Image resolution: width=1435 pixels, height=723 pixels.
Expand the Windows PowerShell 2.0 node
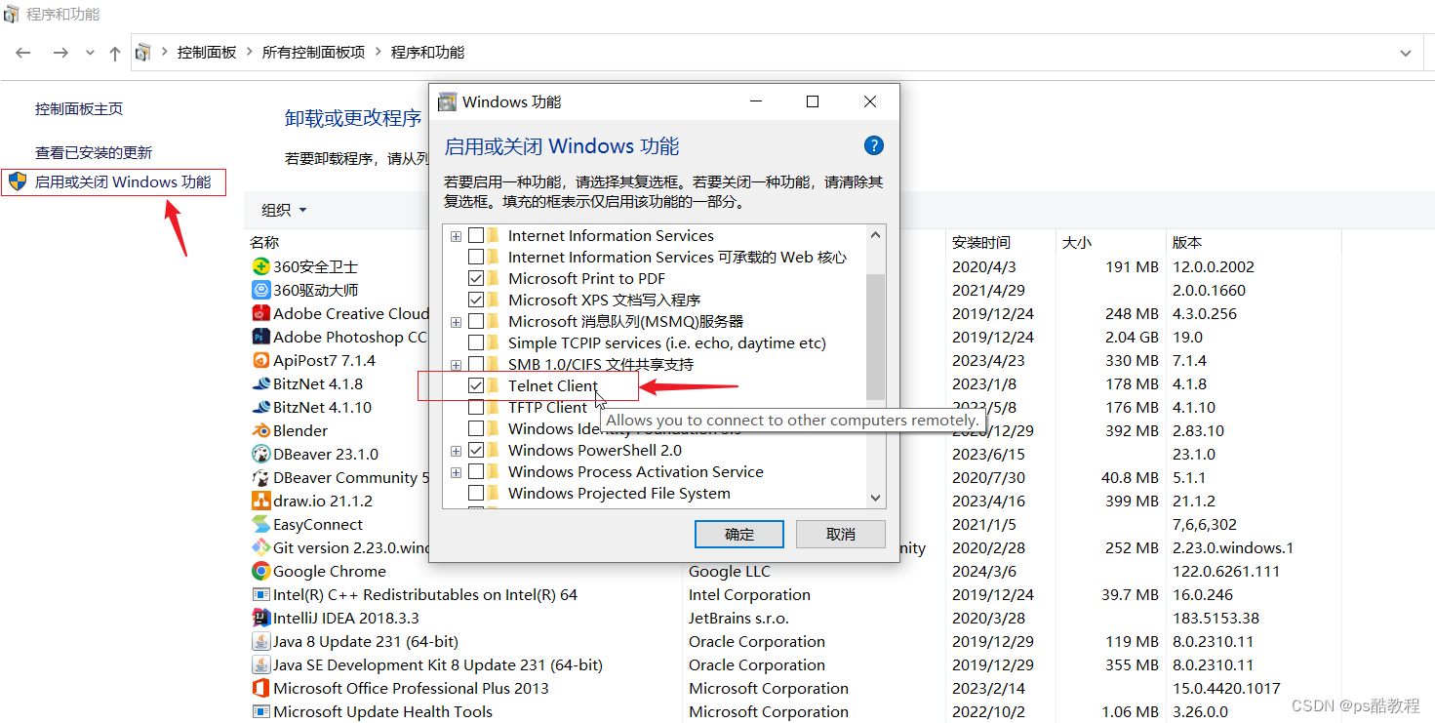tap(456, 451)
